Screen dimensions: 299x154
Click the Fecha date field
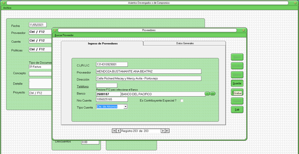(38, 25)
